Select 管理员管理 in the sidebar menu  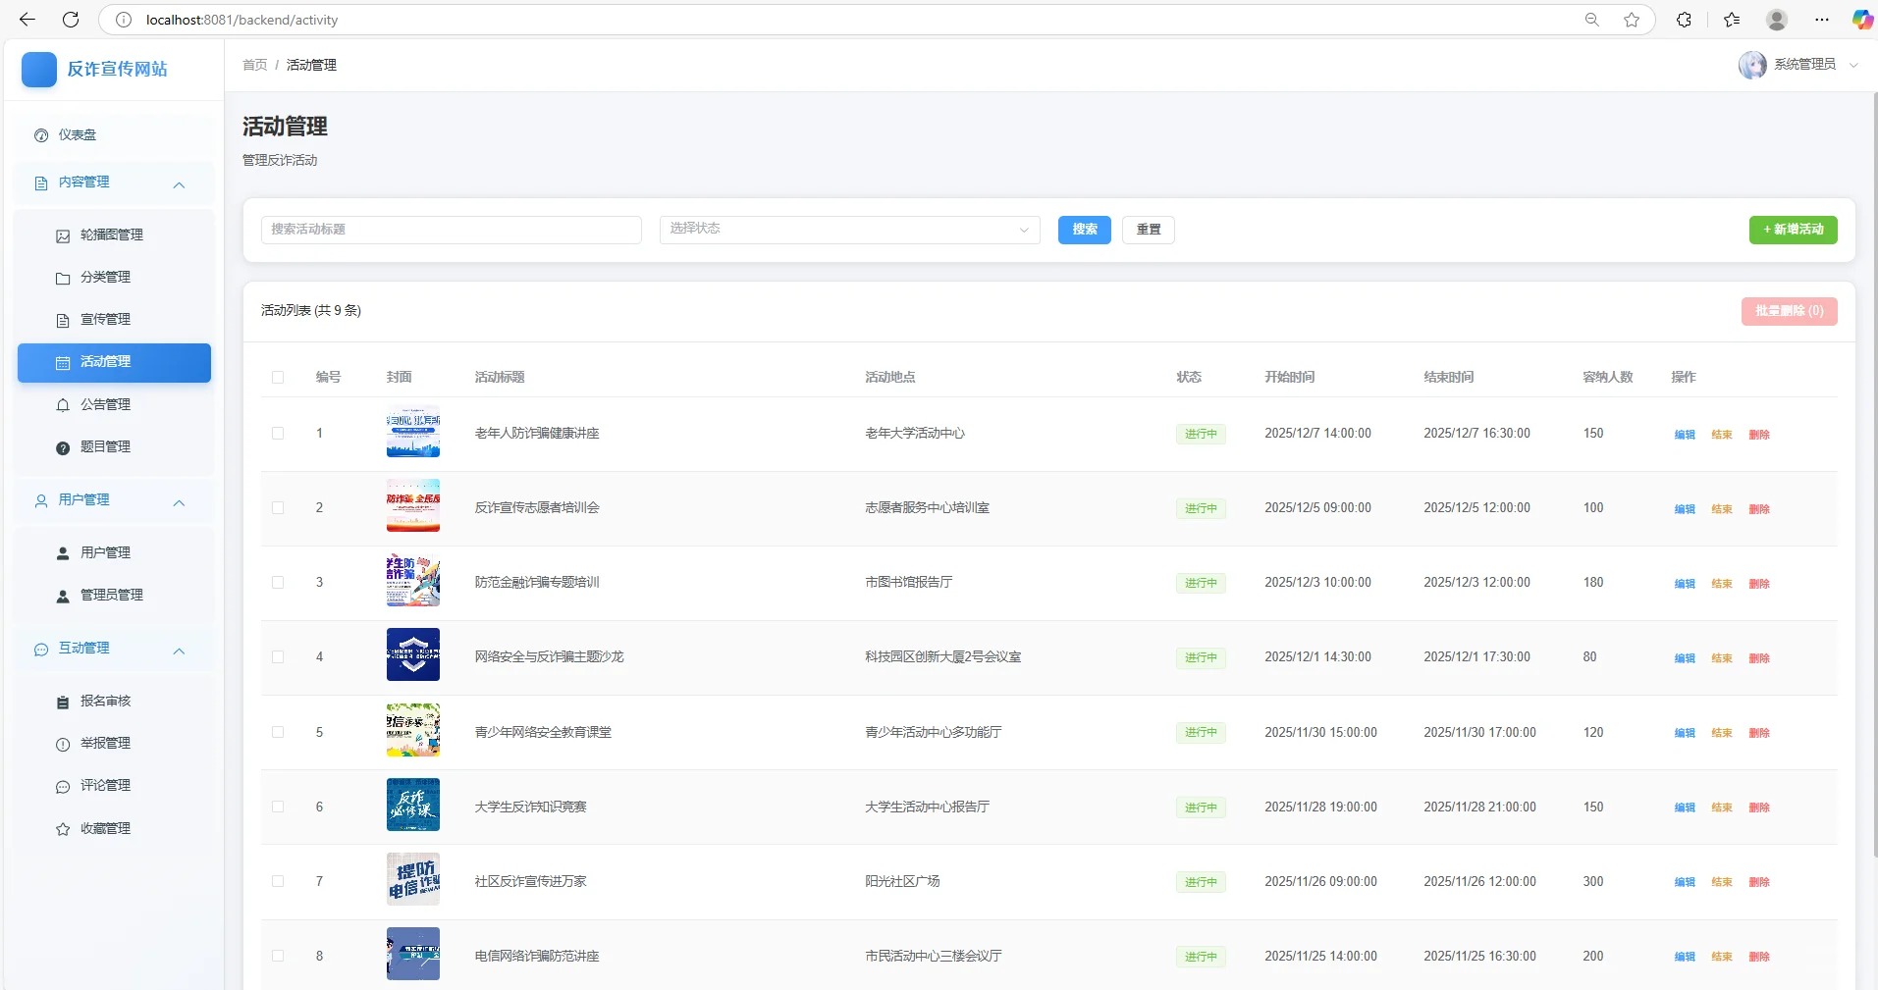point(113,594)
